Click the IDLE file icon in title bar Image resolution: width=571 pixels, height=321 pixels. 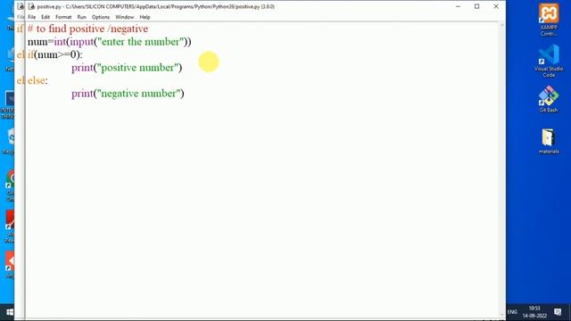click(x=31, y=6)
